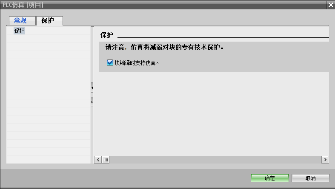Click the horizontal scrollbar right arrow
Viewport: 335px width, 189px height.
[325, 160]
